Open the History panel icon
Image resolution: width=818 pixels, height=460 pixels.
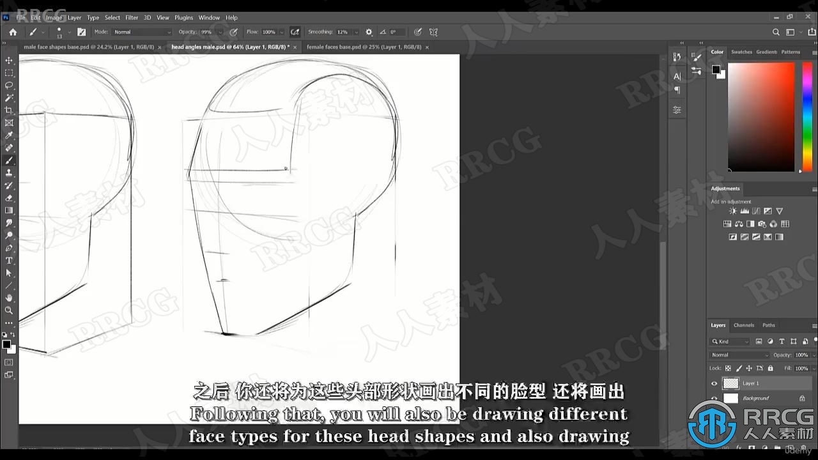[x=677, y=57]
